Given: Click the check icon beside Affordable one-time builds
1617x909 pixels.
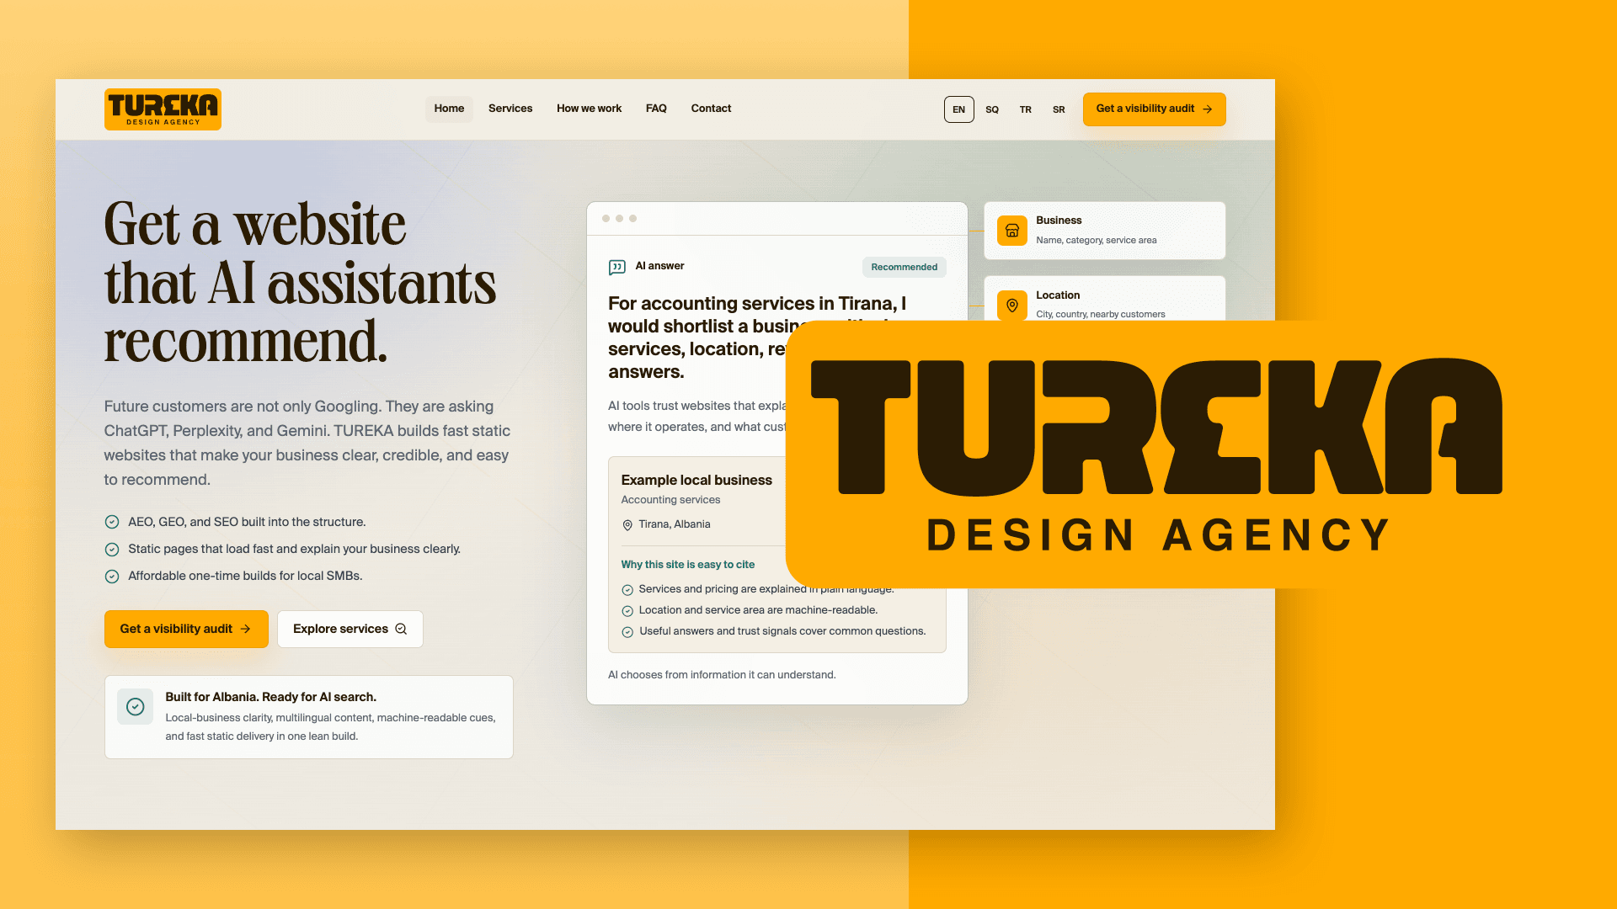Looking at the screenshot, I should (x=112, y=576).
